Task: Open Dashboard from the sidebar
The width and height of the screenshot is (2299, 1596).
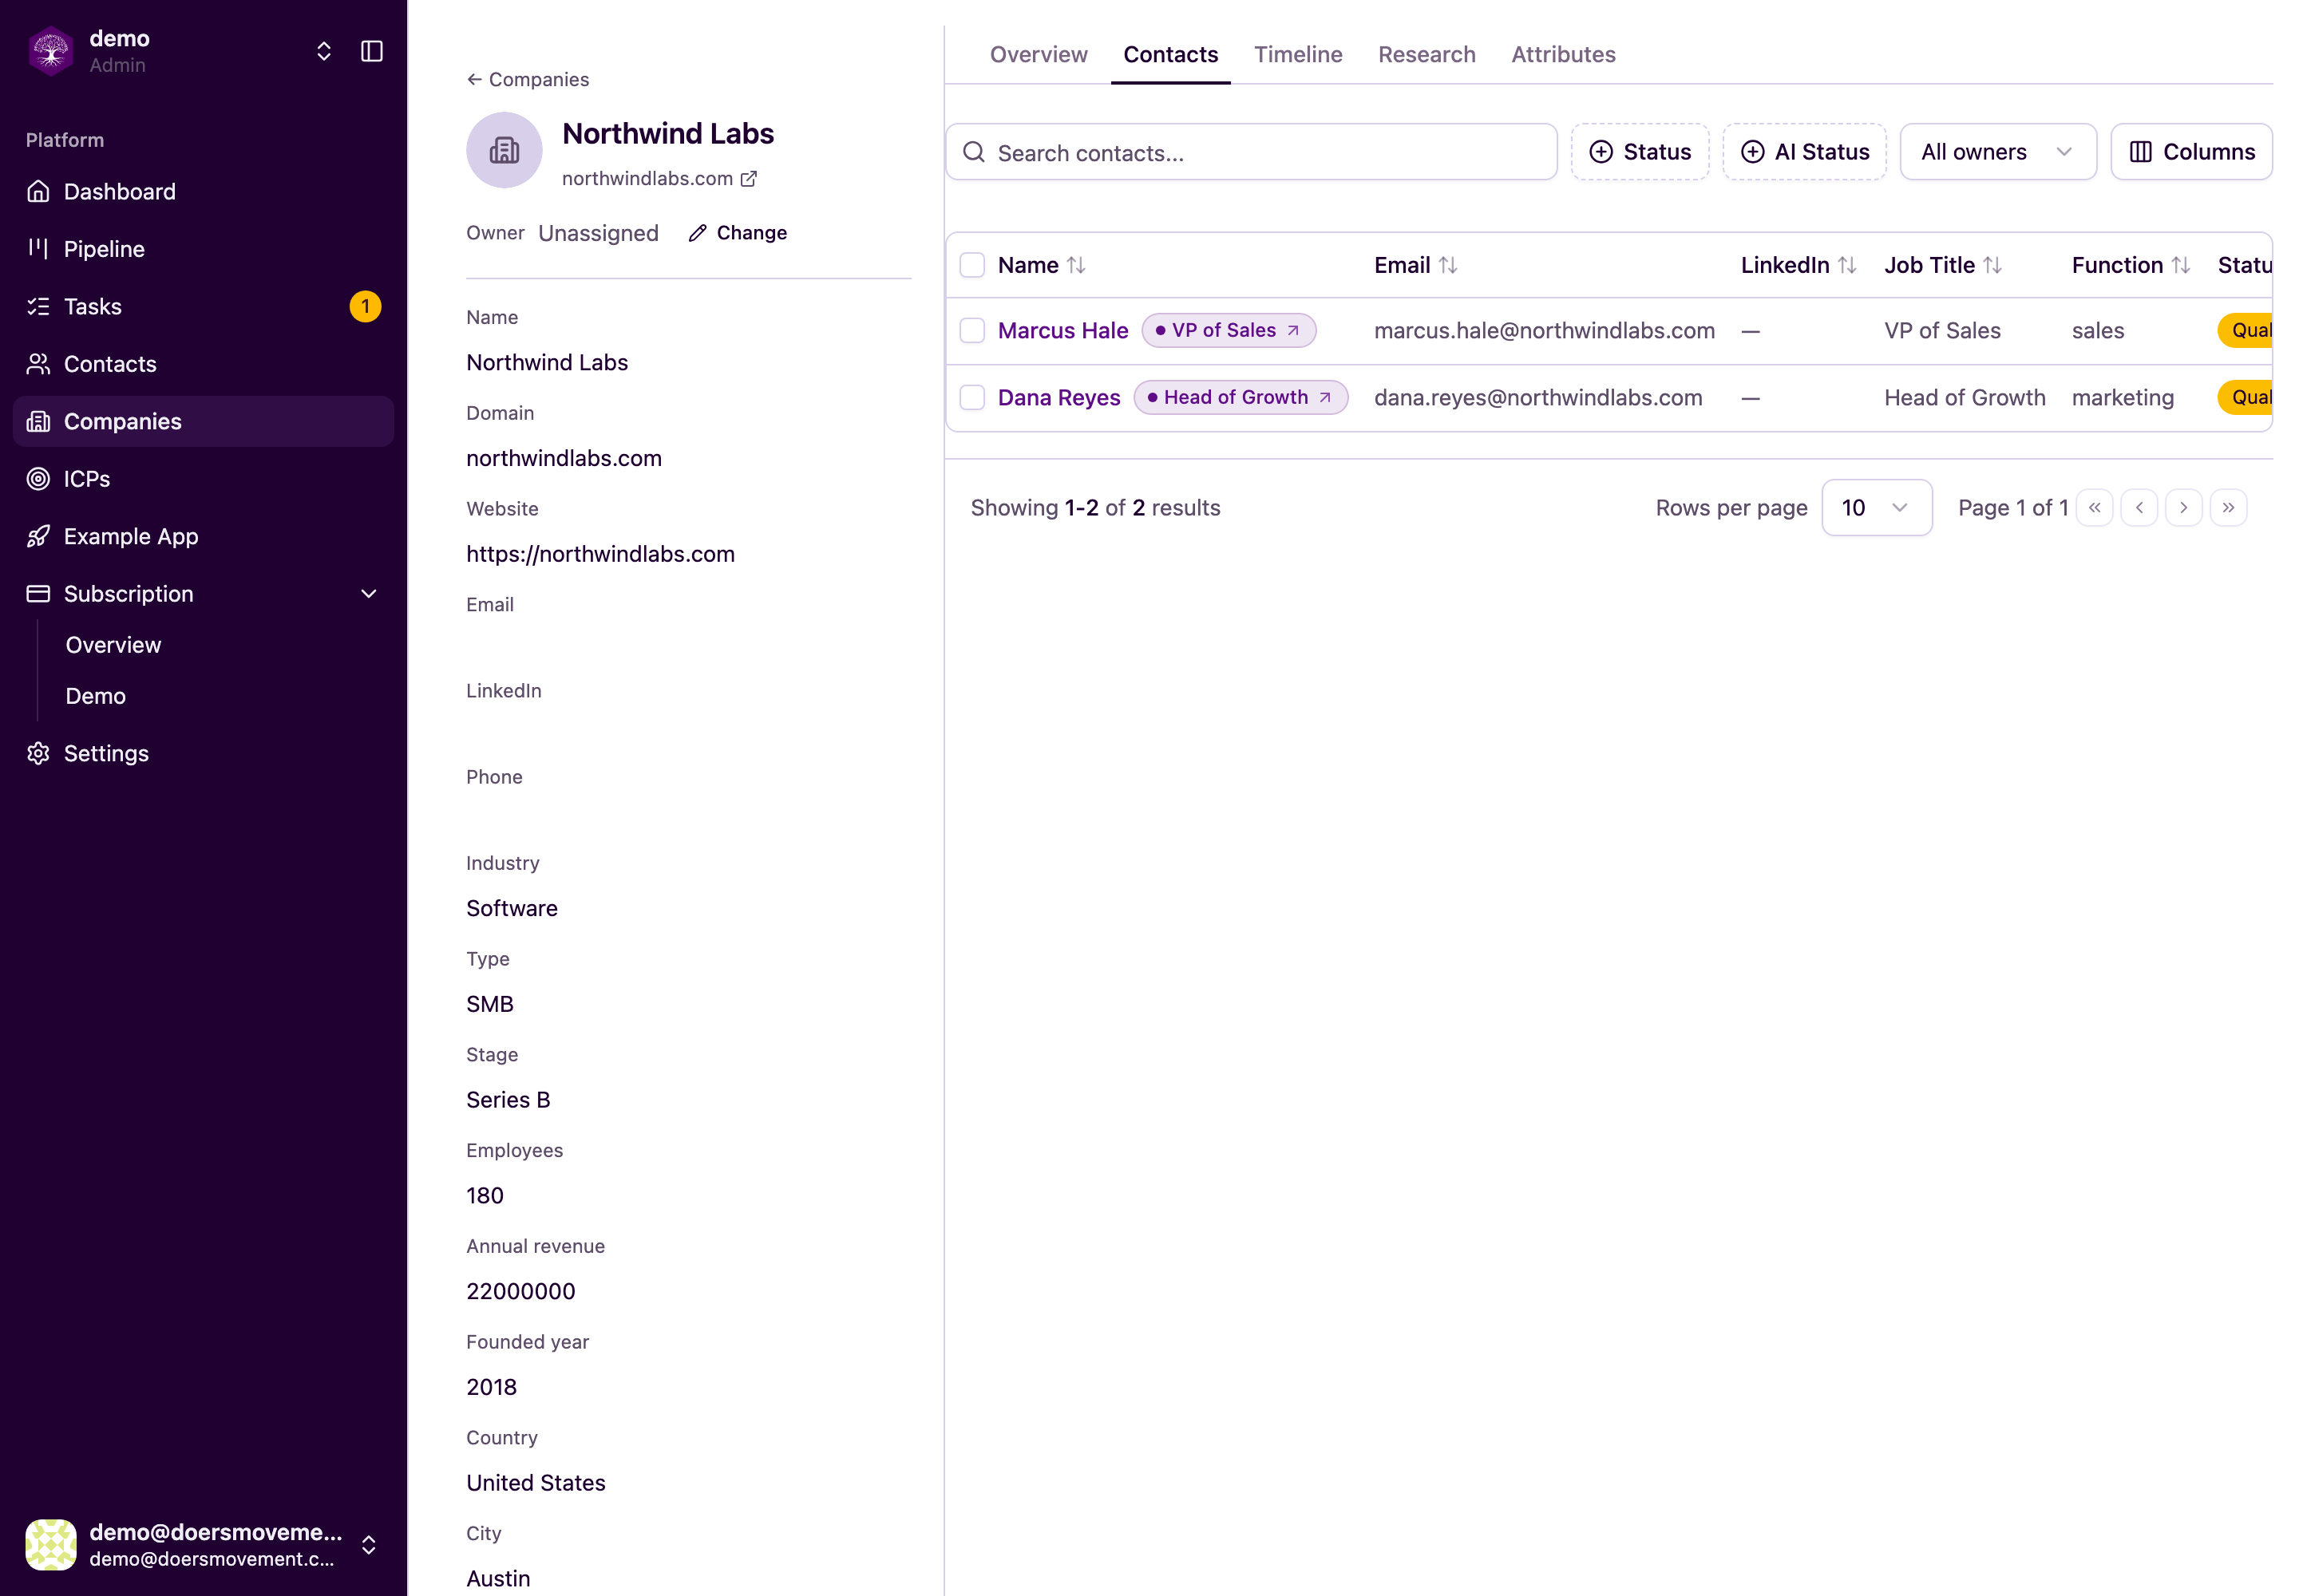Action: click(203, 191)
